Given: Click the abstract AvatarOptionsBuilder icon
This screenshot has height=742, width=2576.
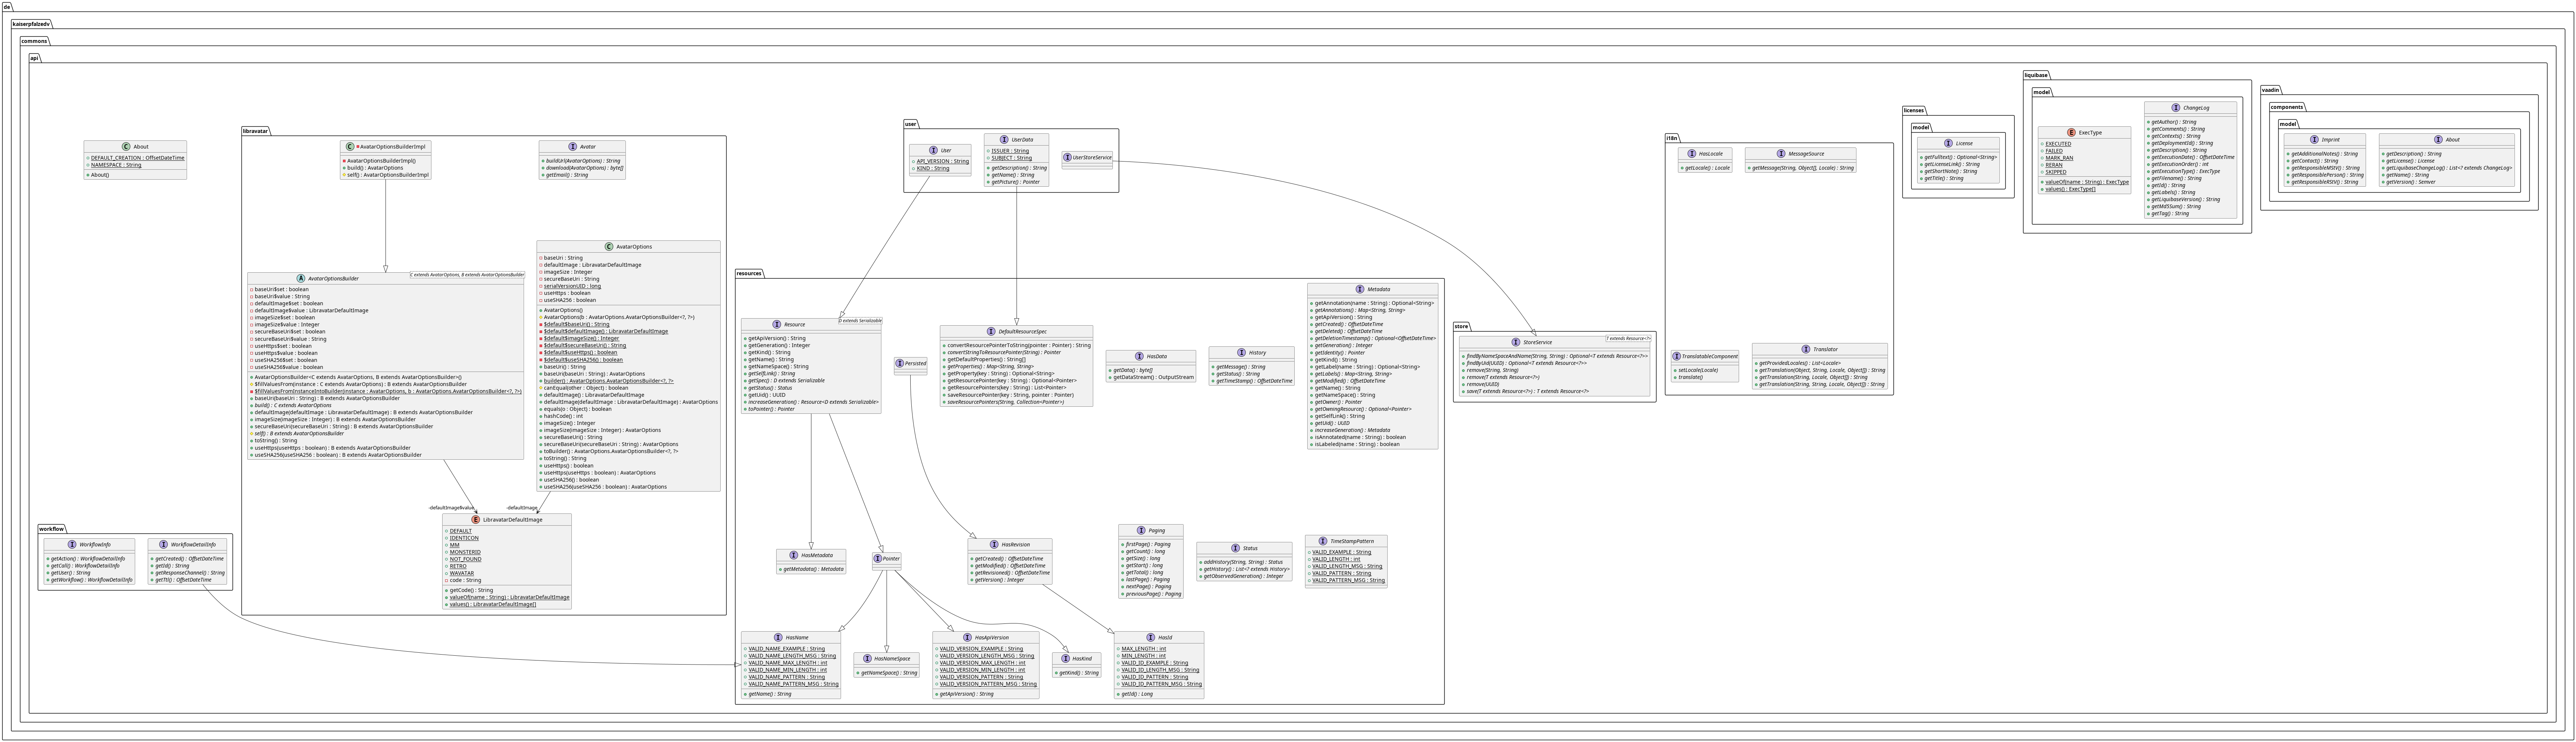Looking at the screenshot, I should click(301, 279).
